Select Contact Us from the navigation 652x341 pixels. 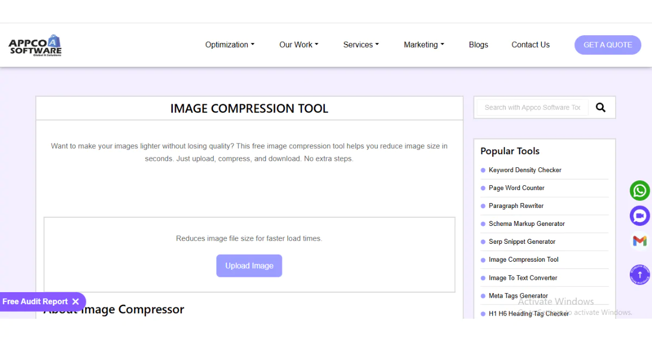530,45
